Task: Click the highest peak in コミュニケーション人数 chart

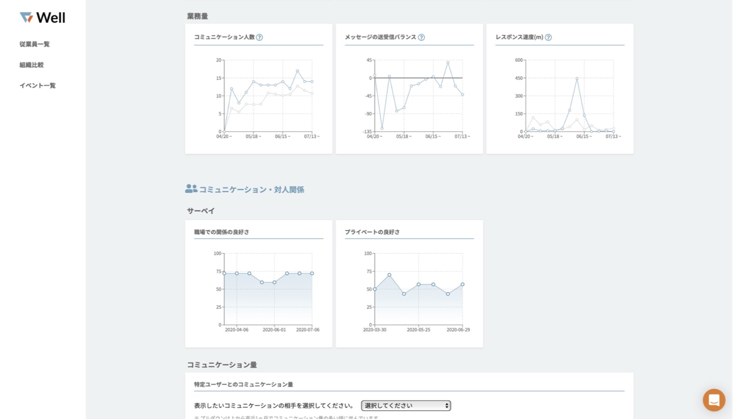Action: pos(298,71)
